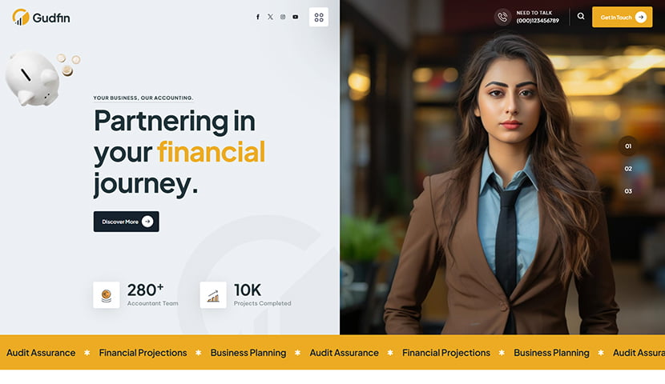
Task: Click the growth chart icon beside Projects Completed
Action: click(x=213, y=294)
